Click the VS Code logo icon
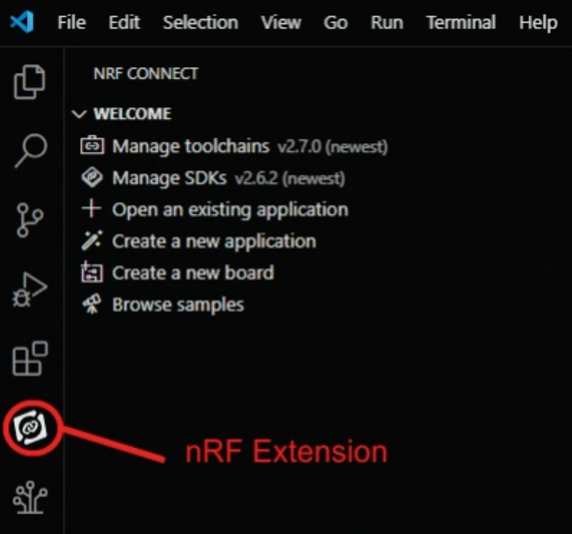Viewport: 572px width, 534px height. point(21,22)
